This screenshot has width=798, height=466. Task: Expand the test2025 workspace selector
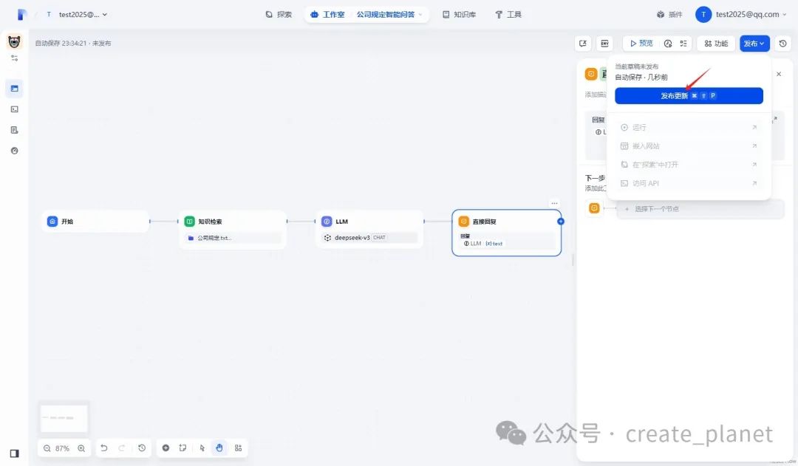[x=77, y=14]
